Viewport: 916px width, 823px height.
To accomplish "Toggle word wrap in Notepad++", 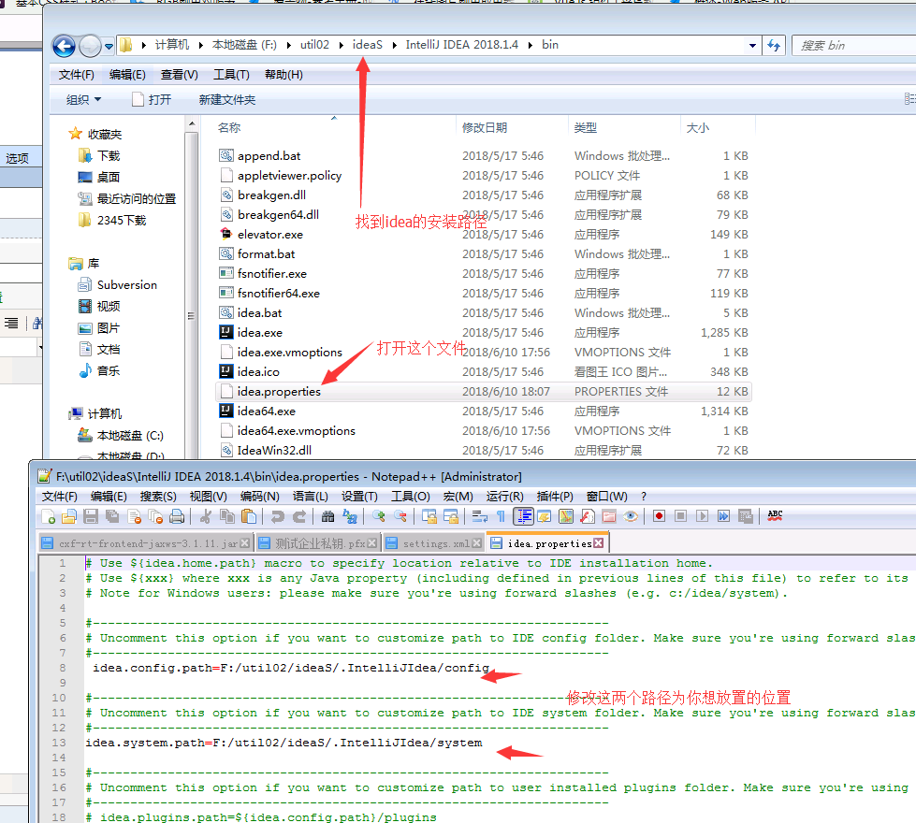I will pos(480,516).
